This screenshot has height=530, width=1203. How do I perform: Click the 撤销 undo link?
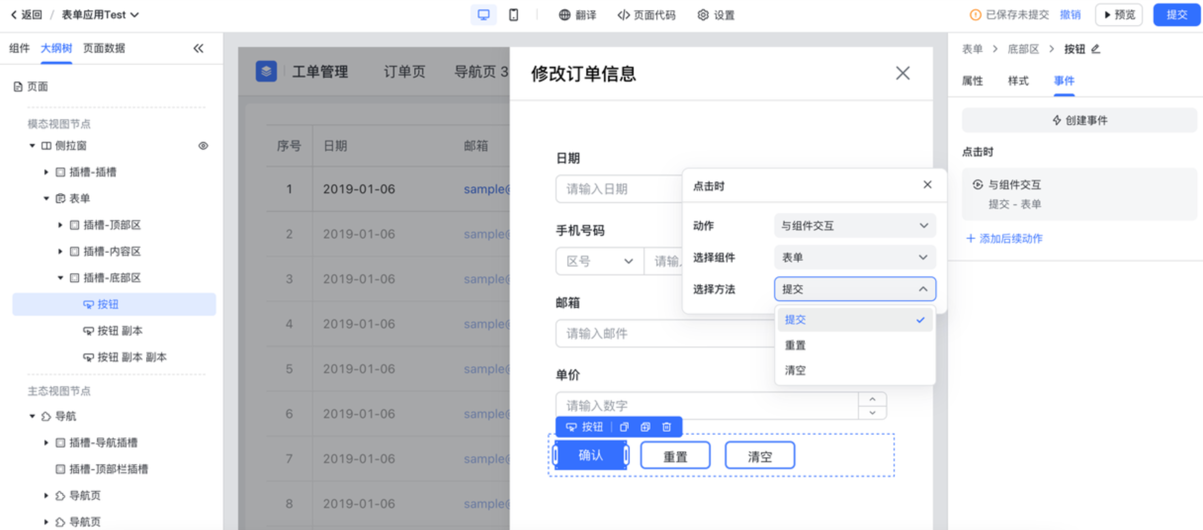1070,15
